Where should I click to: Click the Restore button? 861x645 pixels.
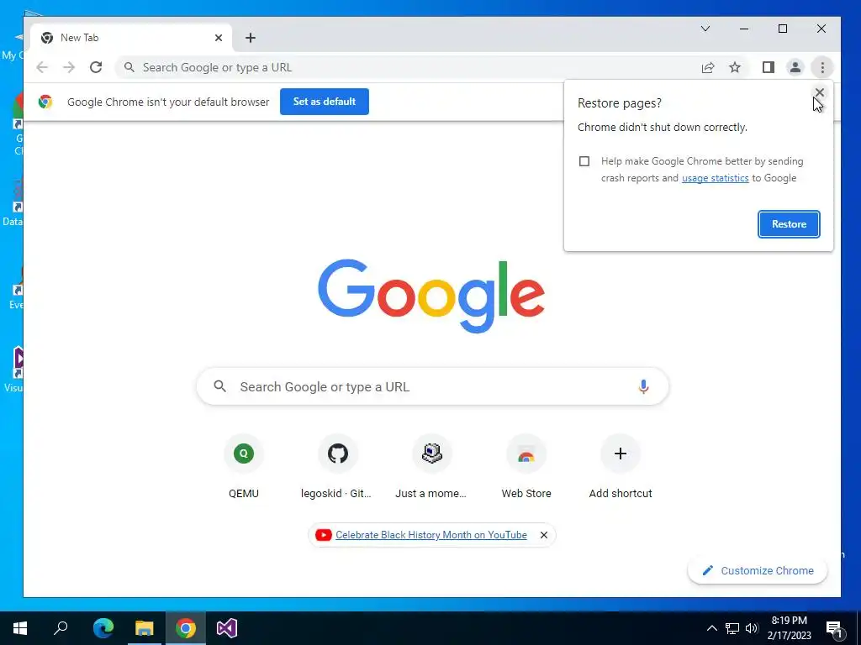789,223
